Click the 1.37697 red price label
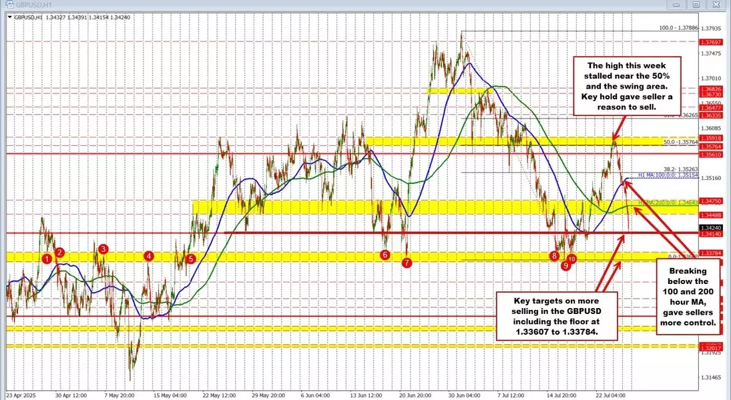The image size is (731, 400). click(x=709, y=42)
